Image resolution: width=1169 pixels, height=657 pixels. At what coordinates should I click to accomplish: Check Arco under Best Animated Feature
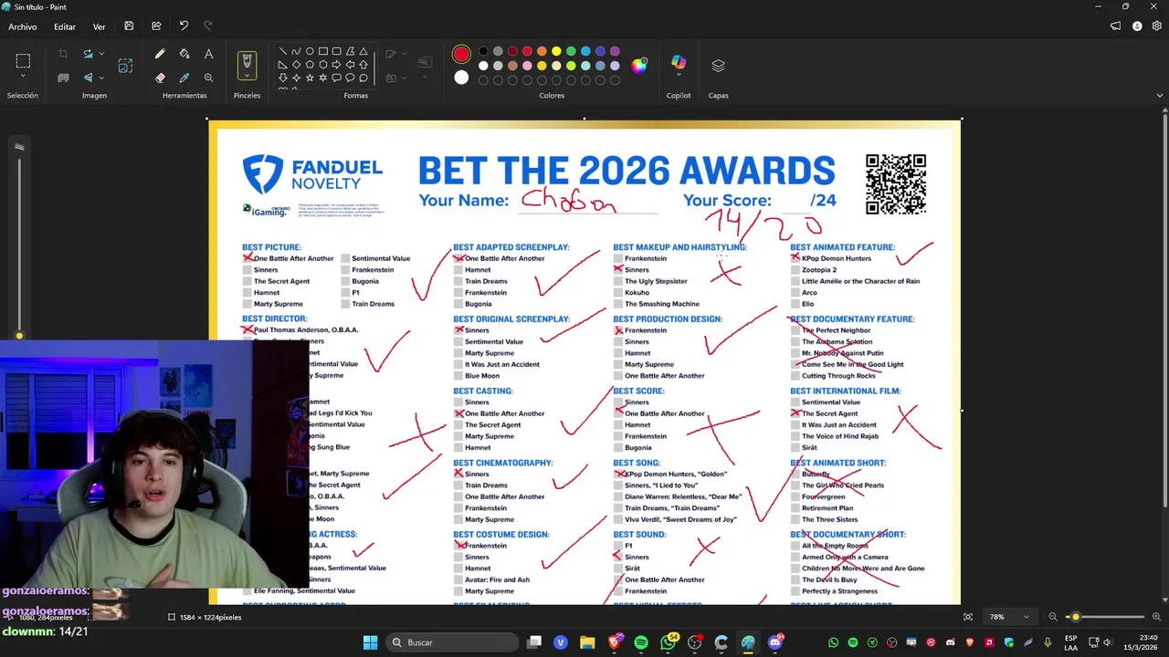795,293
